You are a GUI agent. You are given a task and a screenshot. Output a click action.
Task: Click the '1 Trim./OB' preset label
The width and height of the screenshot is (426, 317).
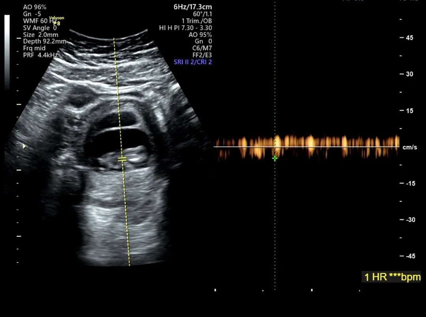pyautogui.click(x=197, y=21)
